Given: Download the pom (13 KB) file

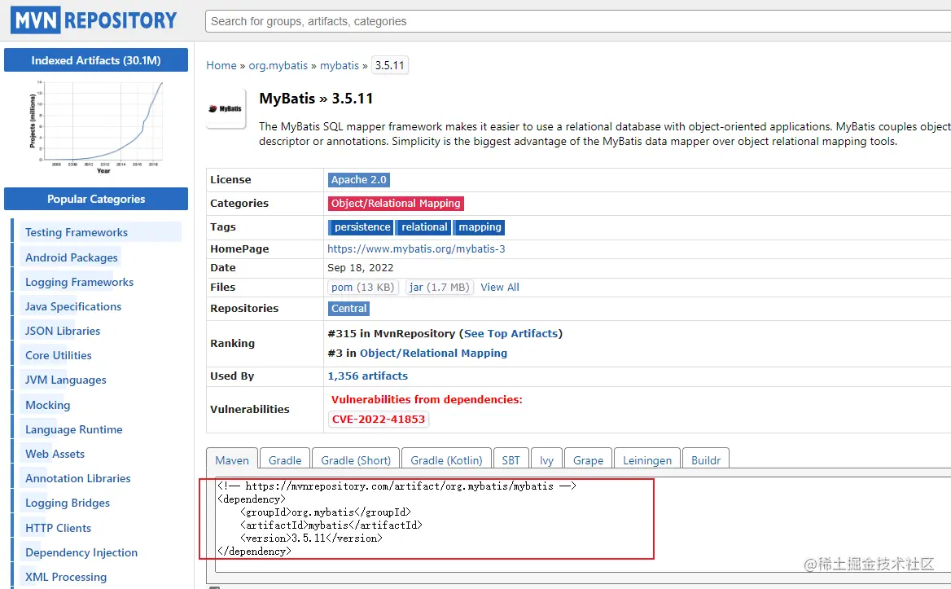Looking at the screenshot, I should tap(362, 287).
